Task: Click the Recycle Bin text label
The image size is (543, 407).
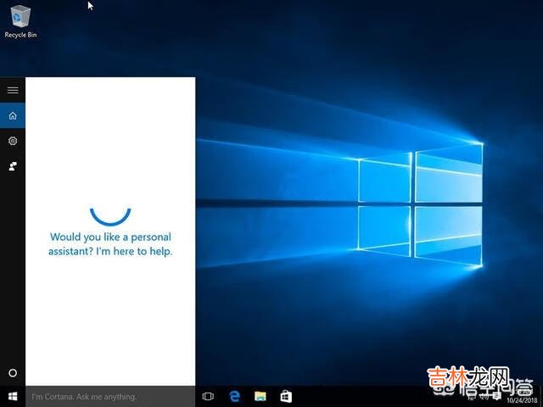Action: click(20, 35)
